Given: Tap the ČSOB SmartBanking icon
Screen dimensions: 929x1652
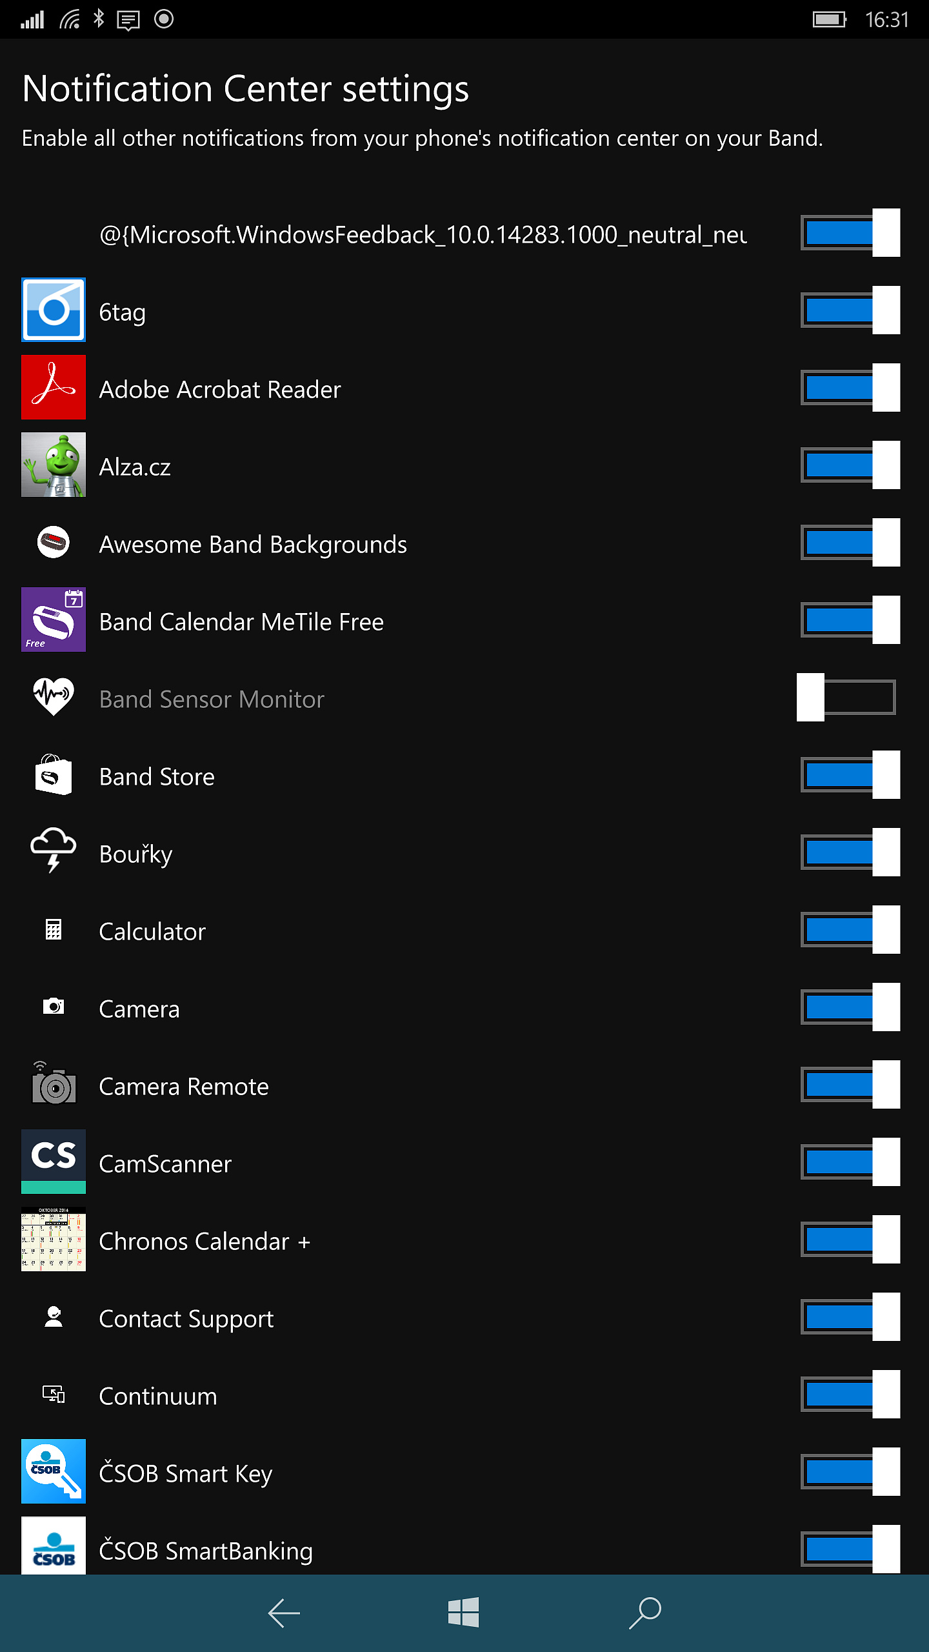Looking at the screenshot, I should tap(54, 1546).
